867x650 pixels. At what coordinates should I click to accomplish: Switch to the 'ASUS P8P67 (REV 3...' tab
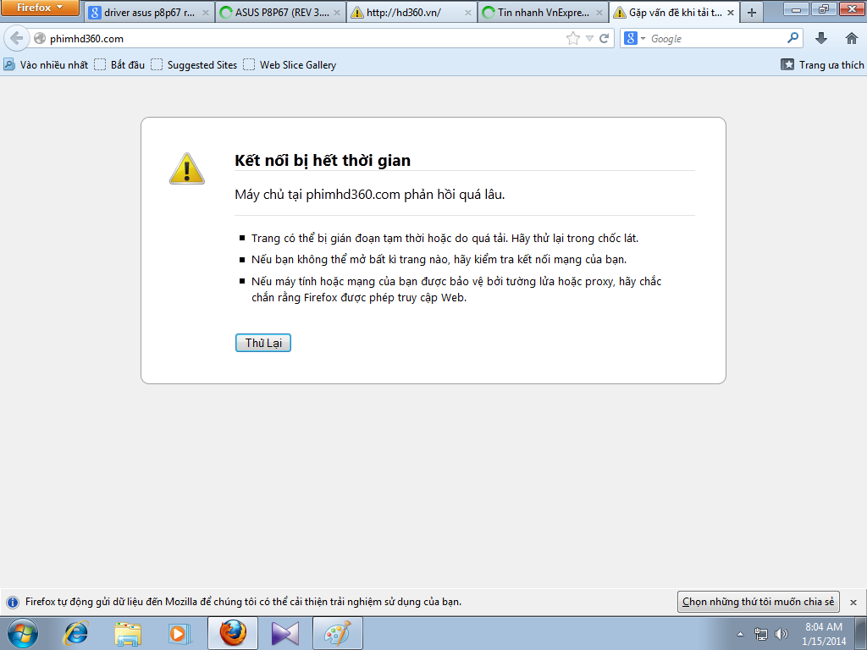click(280, 12)
